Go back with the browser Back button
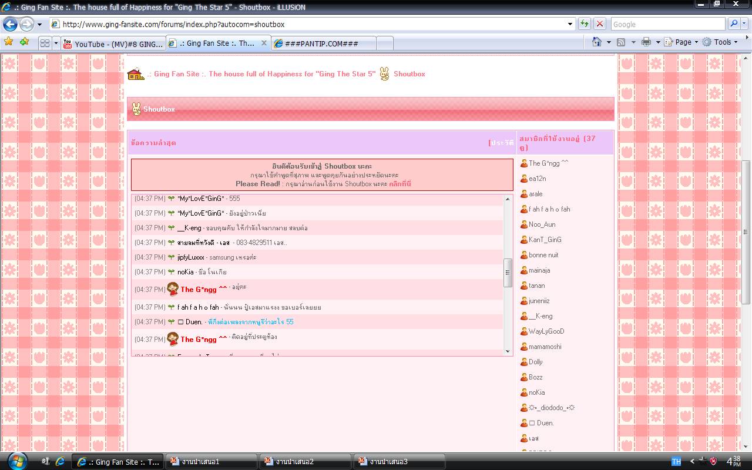 10,24
